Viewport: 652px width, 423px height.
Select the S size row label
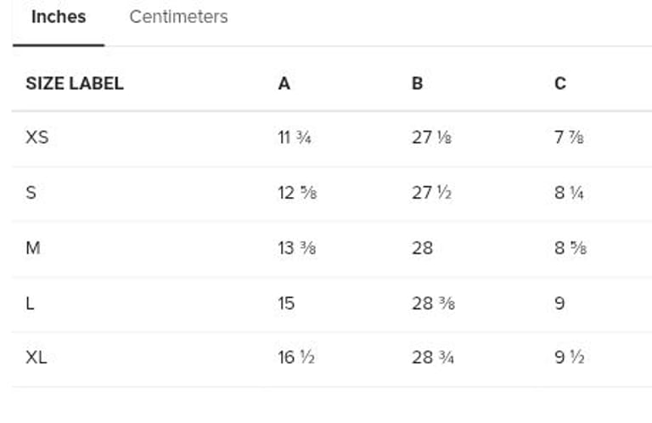(x=31, y=193)
